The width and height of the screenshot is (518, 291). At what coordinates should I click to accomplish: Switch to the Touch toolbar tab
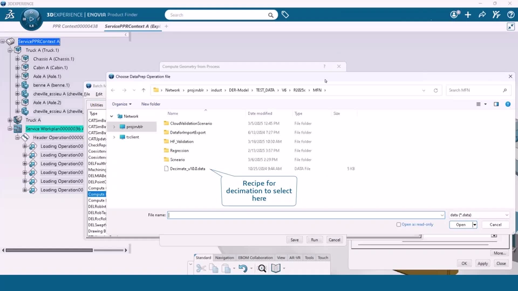[323, 258]
